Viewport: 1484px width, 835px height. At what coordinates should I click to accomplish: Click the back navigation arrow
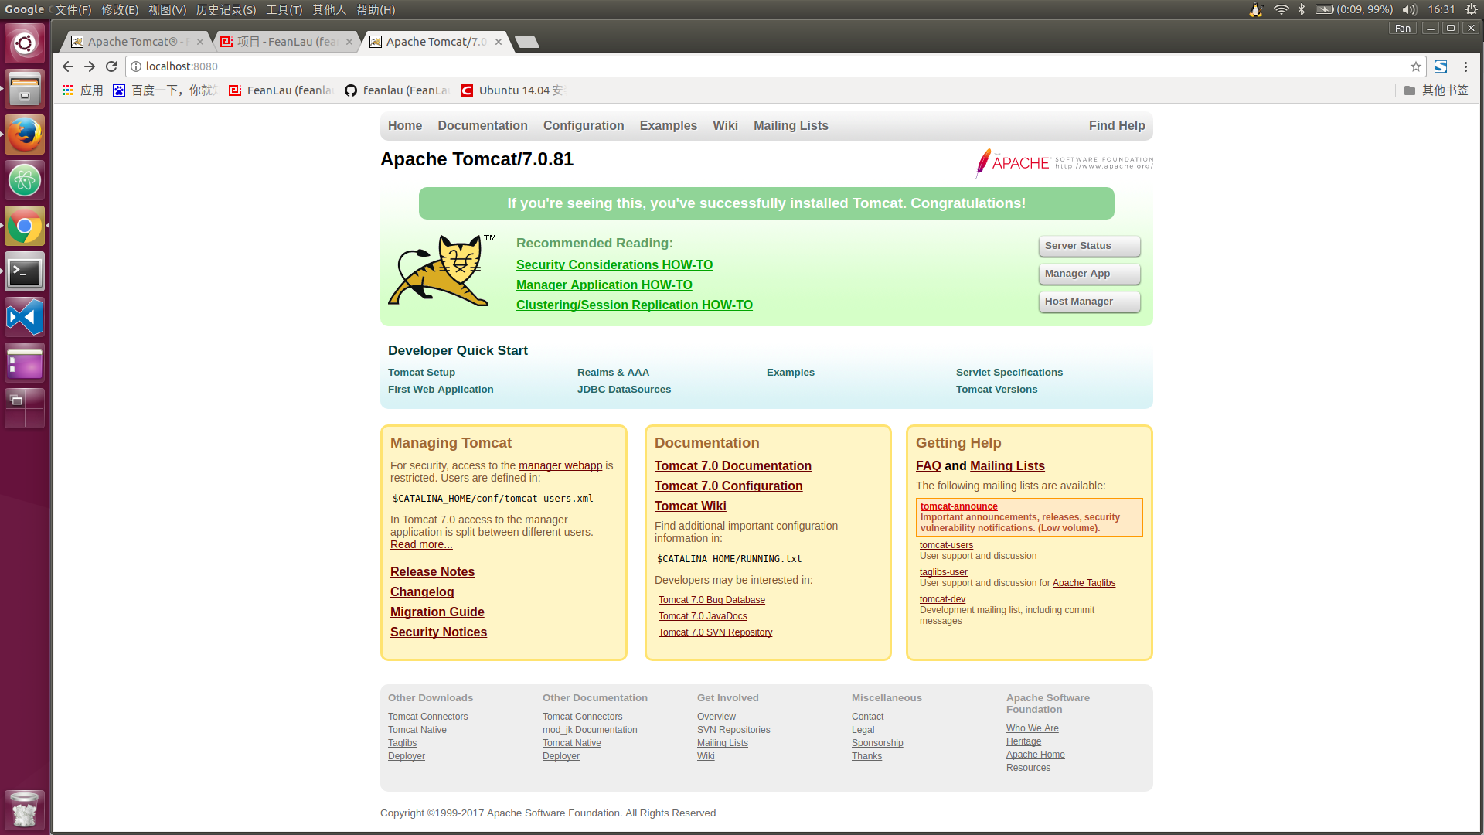click(68, 66)
